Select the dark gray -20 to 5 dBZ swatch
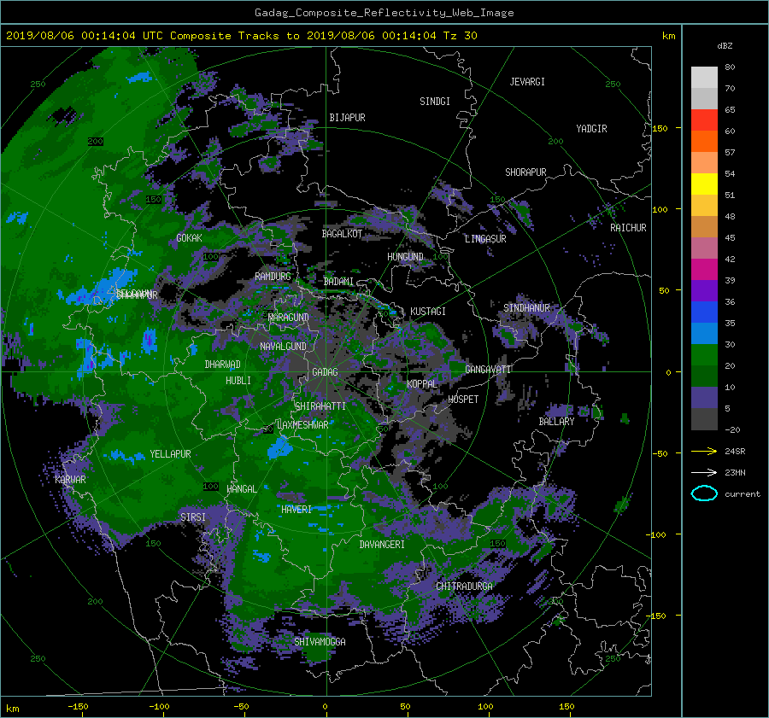Image resolution: width=769 pixels, height=718 pixels. tap(704, 419)
